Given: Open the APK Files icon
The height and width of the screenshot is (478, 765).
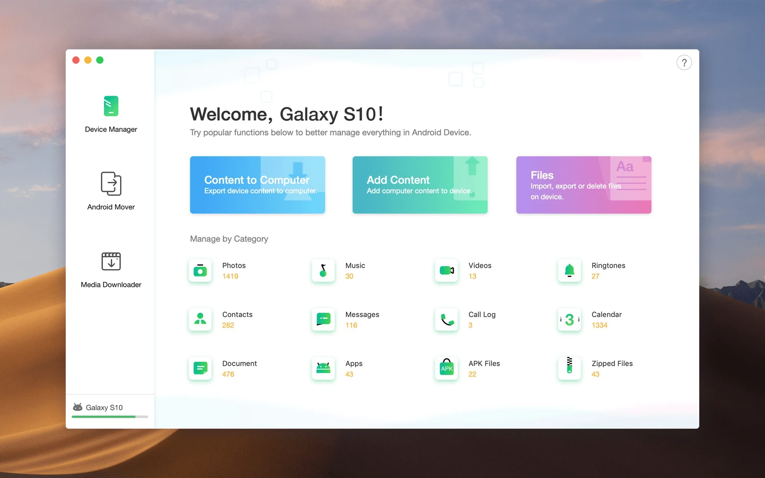Looking at the screenshot, I should pos(446,369).
